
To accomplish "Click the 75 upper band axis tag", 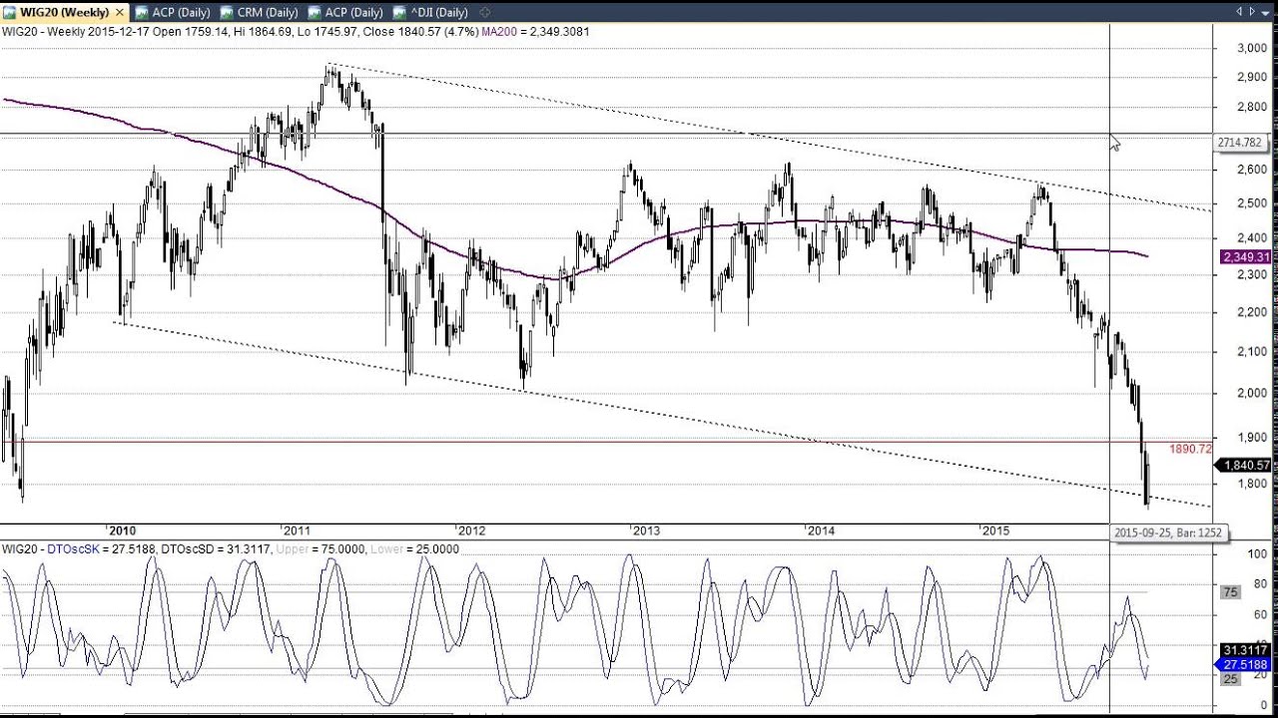I will point(1231,592).
